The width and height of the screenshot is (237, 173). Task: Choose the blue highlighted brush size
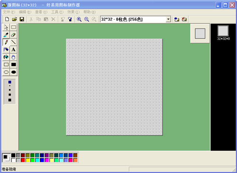click(10, 82)
